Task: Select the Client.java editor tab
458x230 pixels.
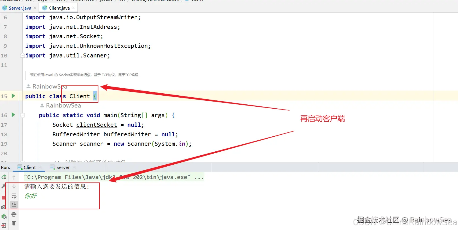Action: (59, 8)
